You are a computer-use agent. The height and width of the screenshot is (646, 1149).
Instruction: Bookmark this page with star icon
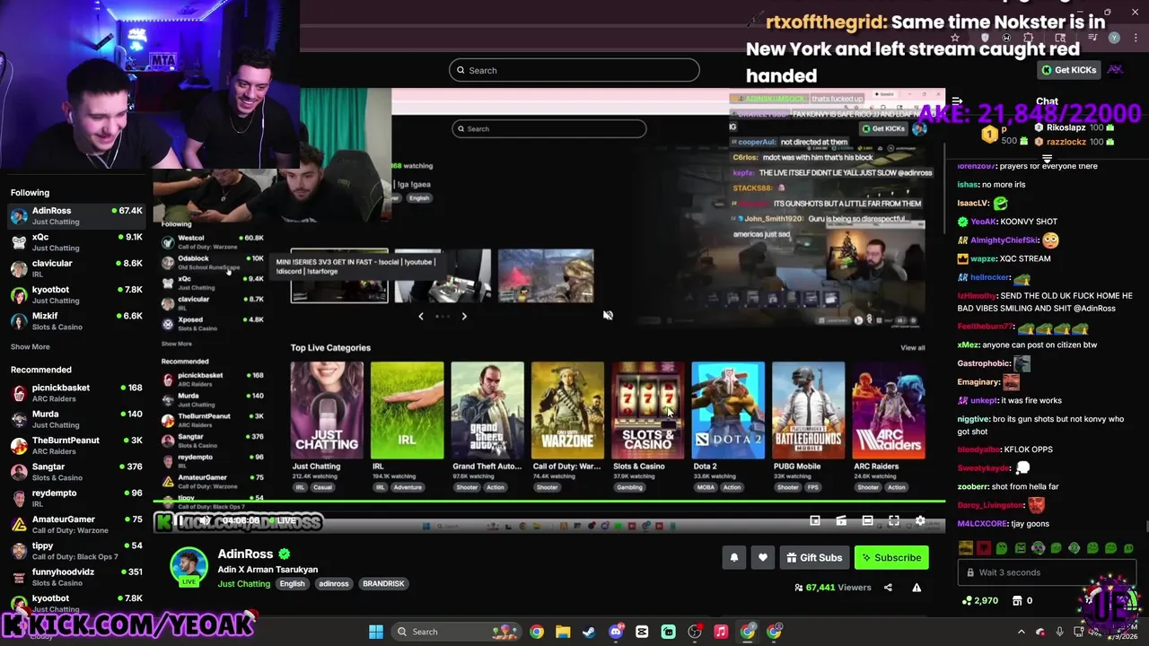(x=955, y=38)
